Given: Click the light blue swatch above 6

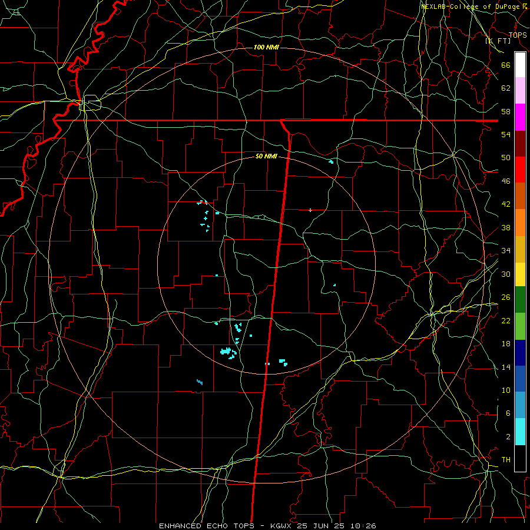Looking at the screenshot, I should (x=520, y=405).
